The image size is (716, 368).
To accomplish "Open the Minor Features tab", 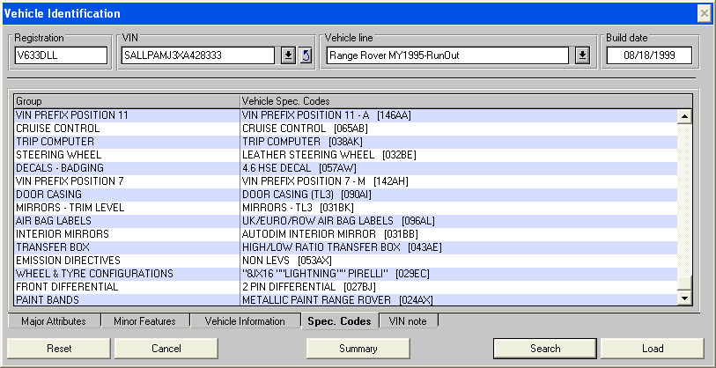I will 144,321.
